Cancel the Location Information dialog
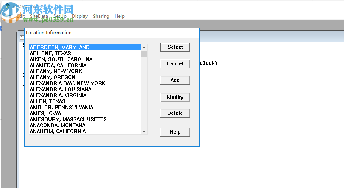Screen dimensions: 344x188 (x=175, y=64)
